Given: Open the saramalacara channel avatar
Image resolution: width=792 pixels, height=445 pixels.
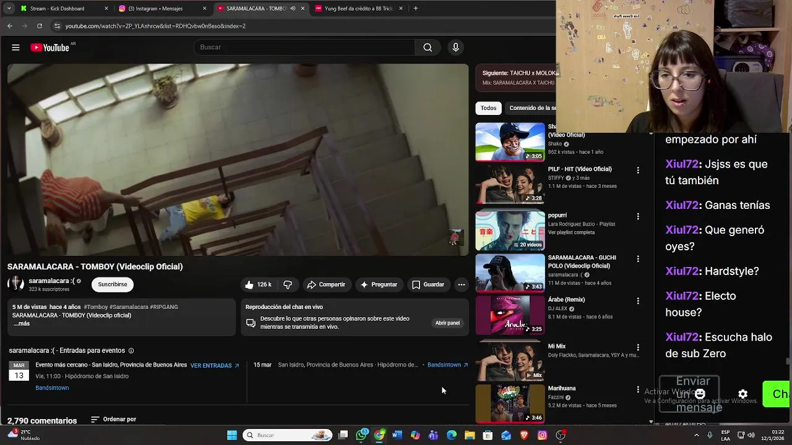Looking at the screenshot, I should [x=15, y=284].
